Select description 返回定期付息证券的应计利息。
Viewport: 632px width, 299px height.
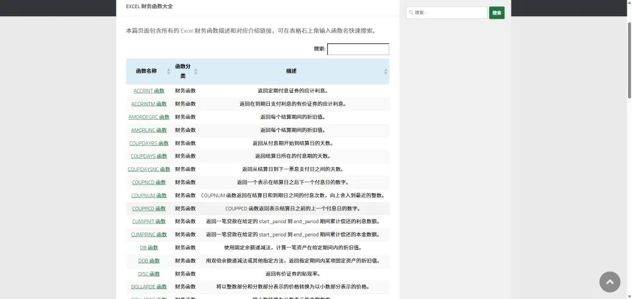(x=293, y=91)
